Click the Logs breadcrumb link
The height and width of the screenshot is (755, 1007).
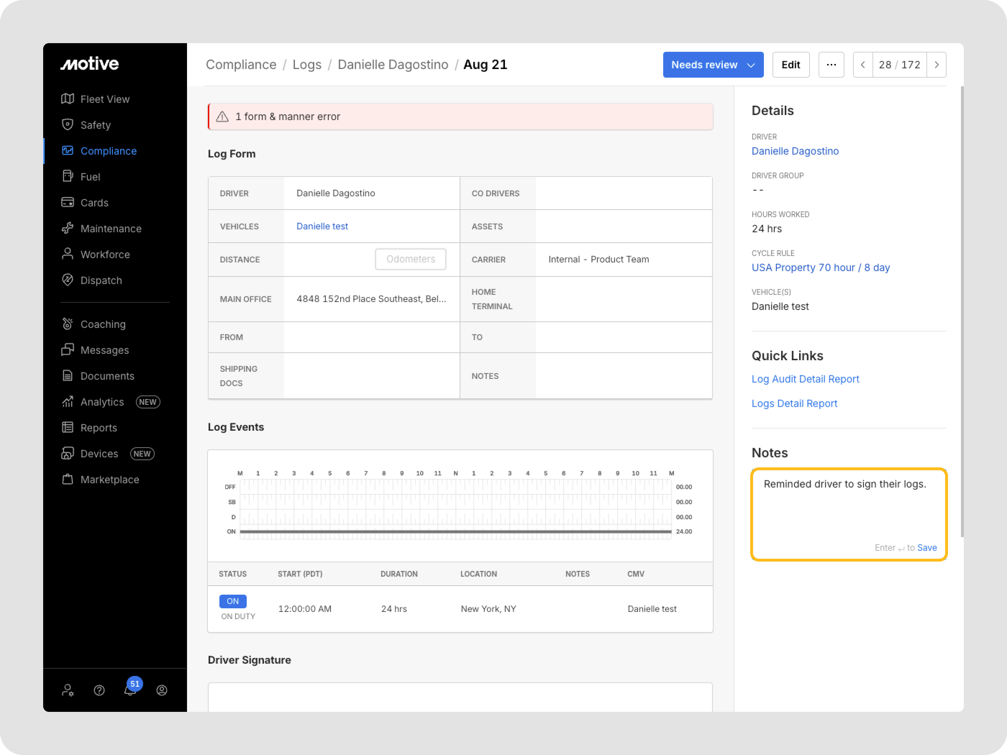307,65
